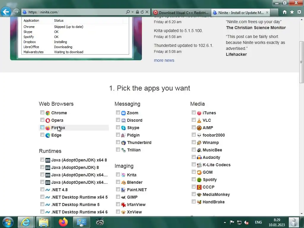This screenshot has width=304, height=228.
Task: Check the Chrome checkbox
Action: (x=42, y=113)
